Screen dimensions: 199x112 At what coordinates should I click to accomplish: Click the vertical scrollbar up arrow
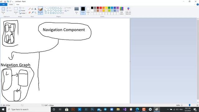198,19
